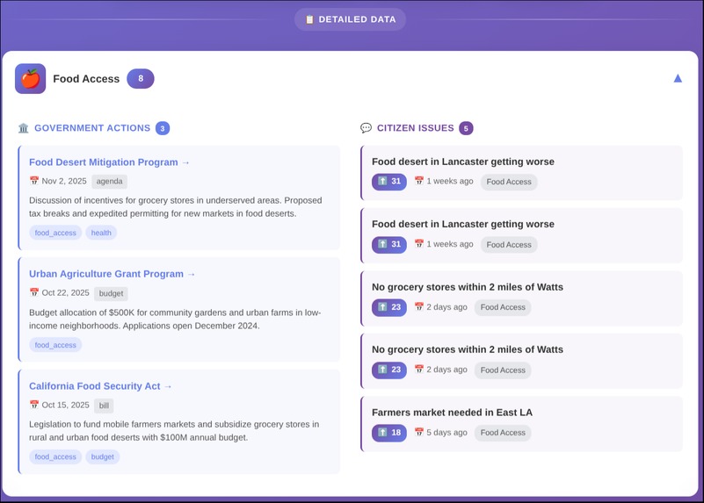Click the bill type tag
The image size is (704, 503).
104,406
